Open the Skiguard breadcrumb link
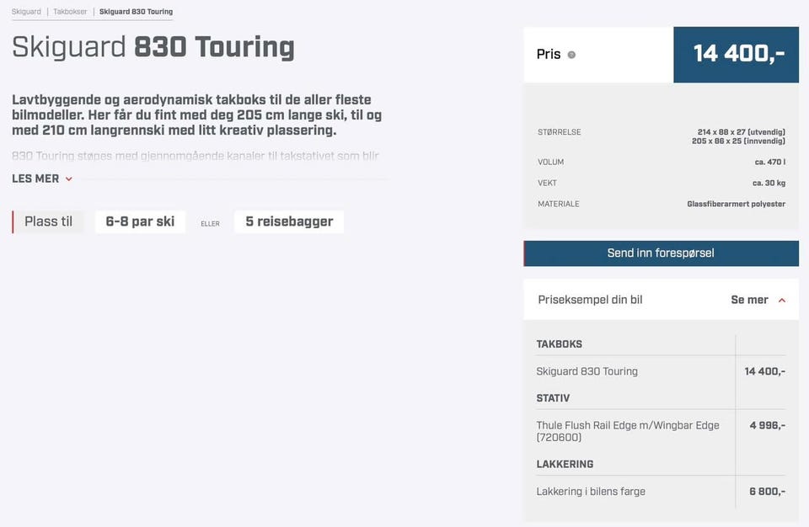Image resolution: width=809 pixels, height=527 pixels. click(x=26, y=12)
